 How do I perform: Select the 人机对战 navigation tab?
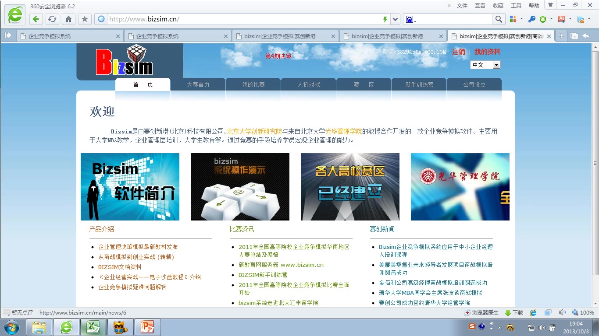click(x=309, y=84)
